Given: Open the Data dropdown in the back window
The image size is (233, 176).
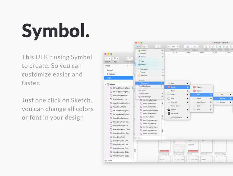Looking at the screenshot, I should pyautogui.click(x=115, y=58).
